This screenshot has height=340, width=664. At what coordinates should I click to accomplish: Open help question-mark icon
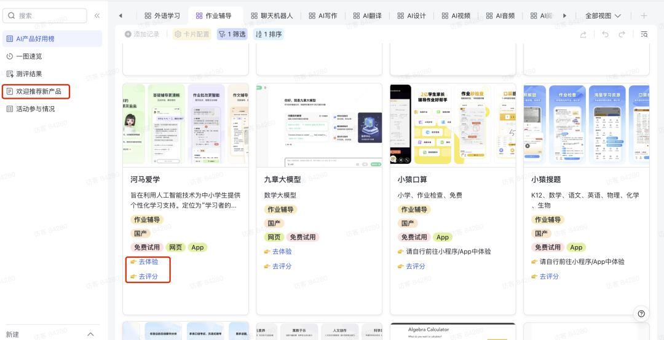[641, 314]
